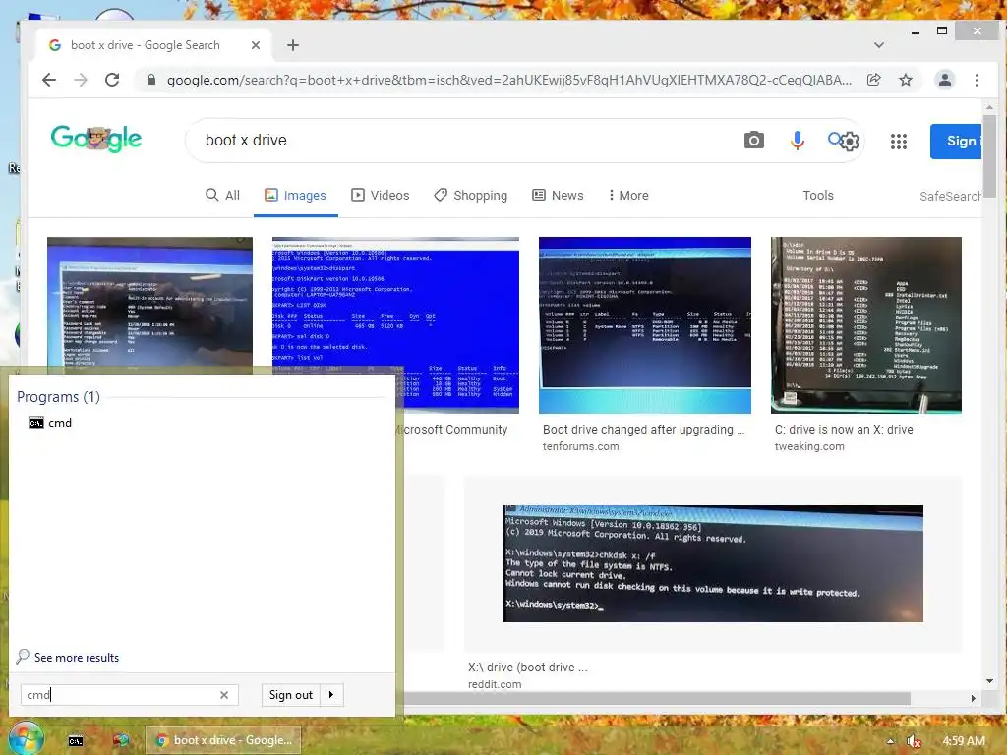Switch to the All results tab
The image size is (1007, 755).
[222, 196]
